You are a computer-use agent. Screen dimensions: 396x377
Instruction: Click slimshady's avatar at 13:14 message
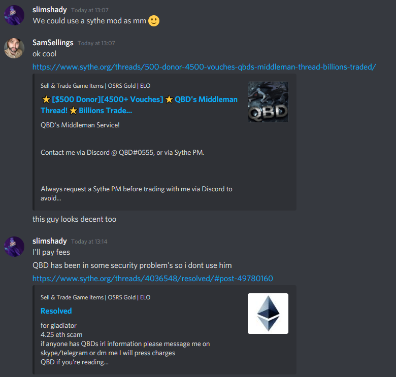point(14,247)
